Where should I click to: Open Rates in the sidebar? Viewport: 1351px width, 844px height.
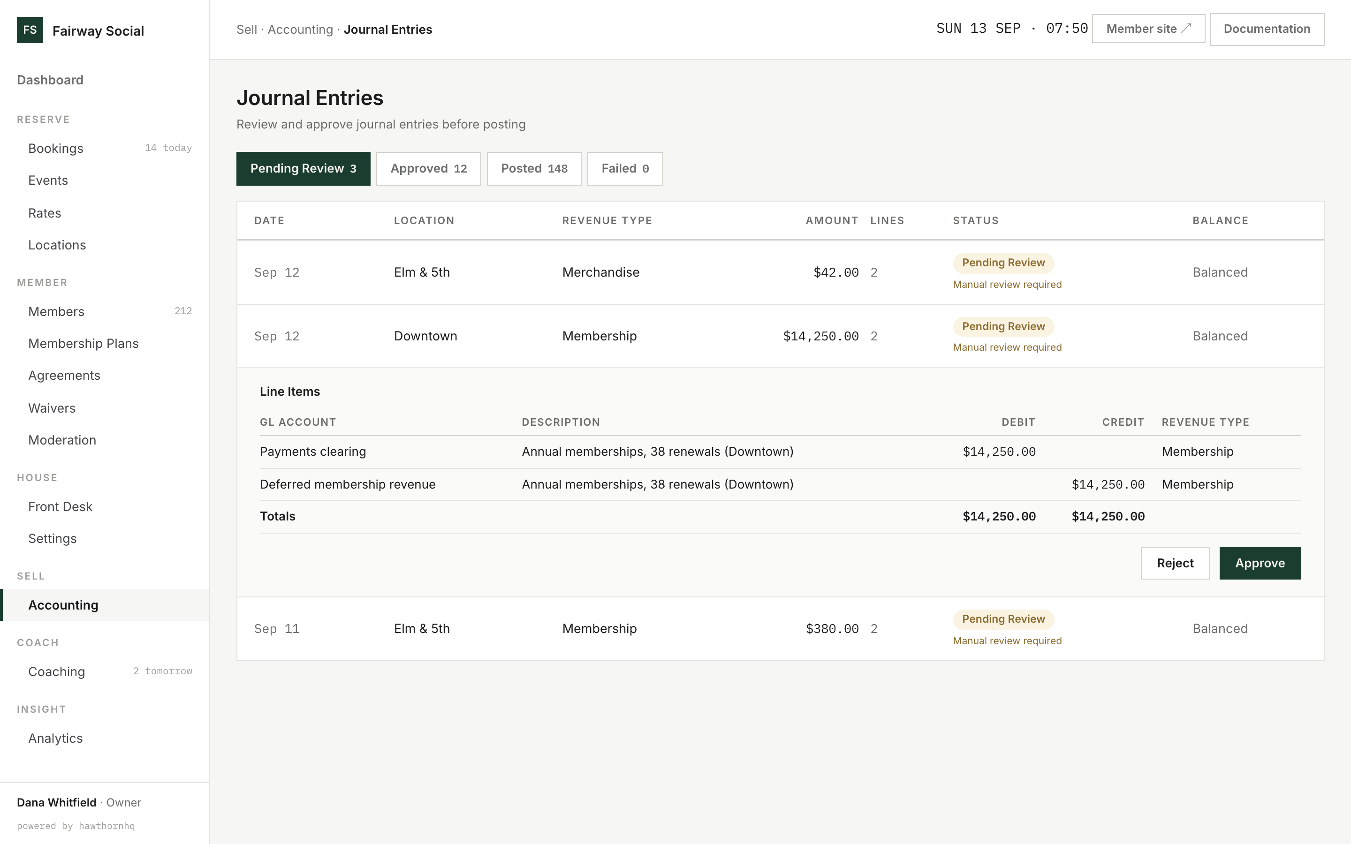[105, 213]
